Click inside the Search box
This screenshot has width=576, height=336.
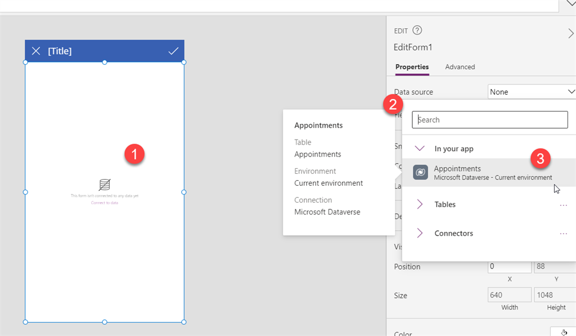[x=489, y=119]
